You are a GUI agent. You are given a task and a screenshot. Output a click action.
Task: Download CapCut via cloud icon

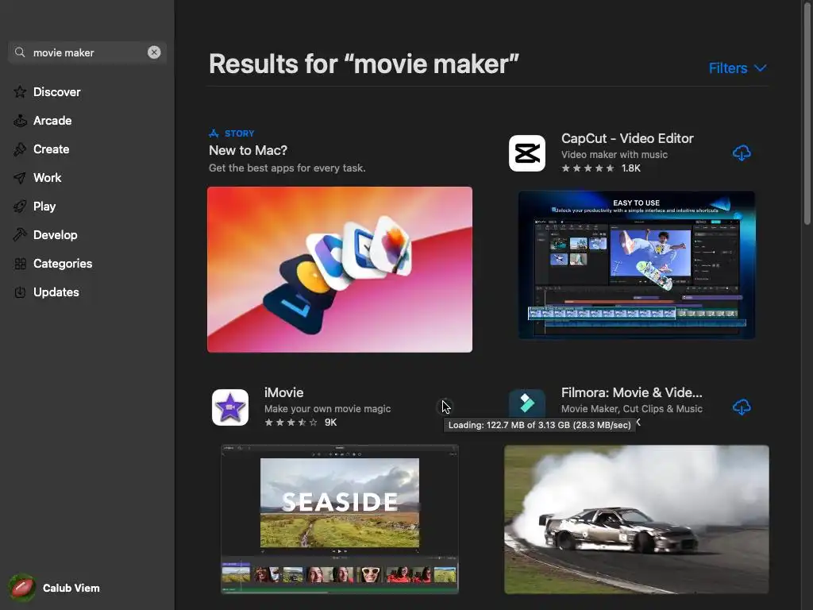point(742,153)
